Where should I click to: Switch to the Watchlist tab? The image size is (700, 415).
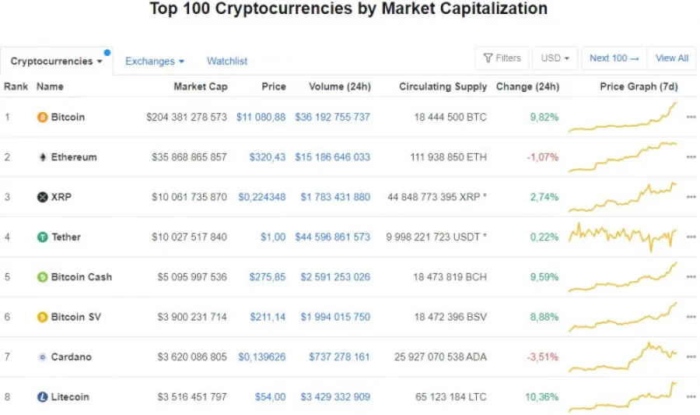click(227, 62)
